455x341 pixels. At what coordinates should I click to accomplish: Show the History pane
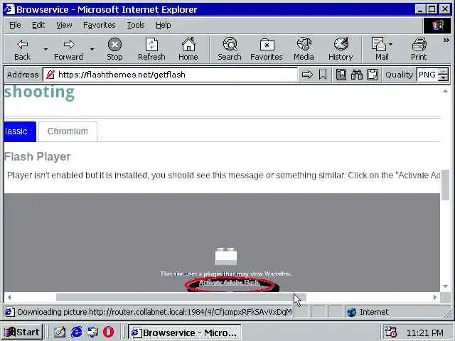pos(341,49)
